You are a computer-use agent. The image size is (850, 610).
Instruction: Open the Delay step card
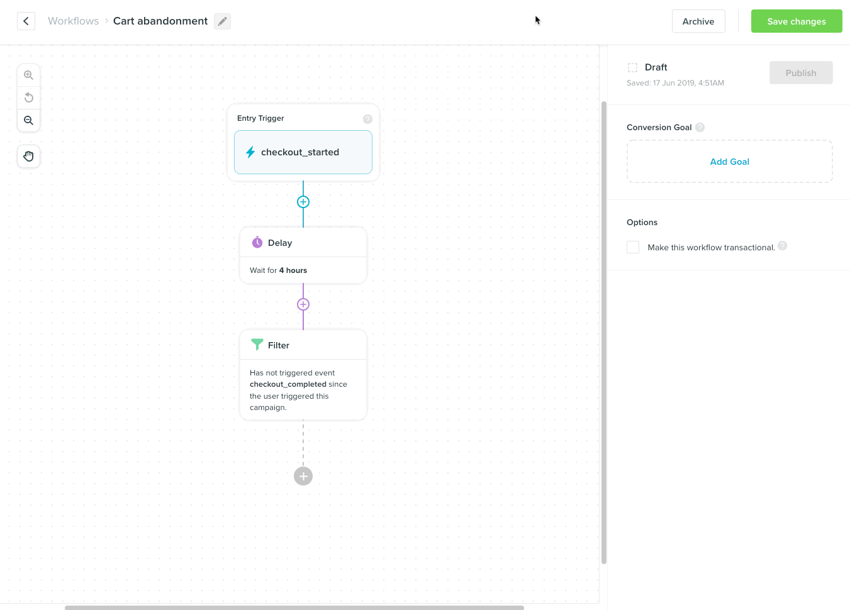pyautogui.click(x=303, y=255)
